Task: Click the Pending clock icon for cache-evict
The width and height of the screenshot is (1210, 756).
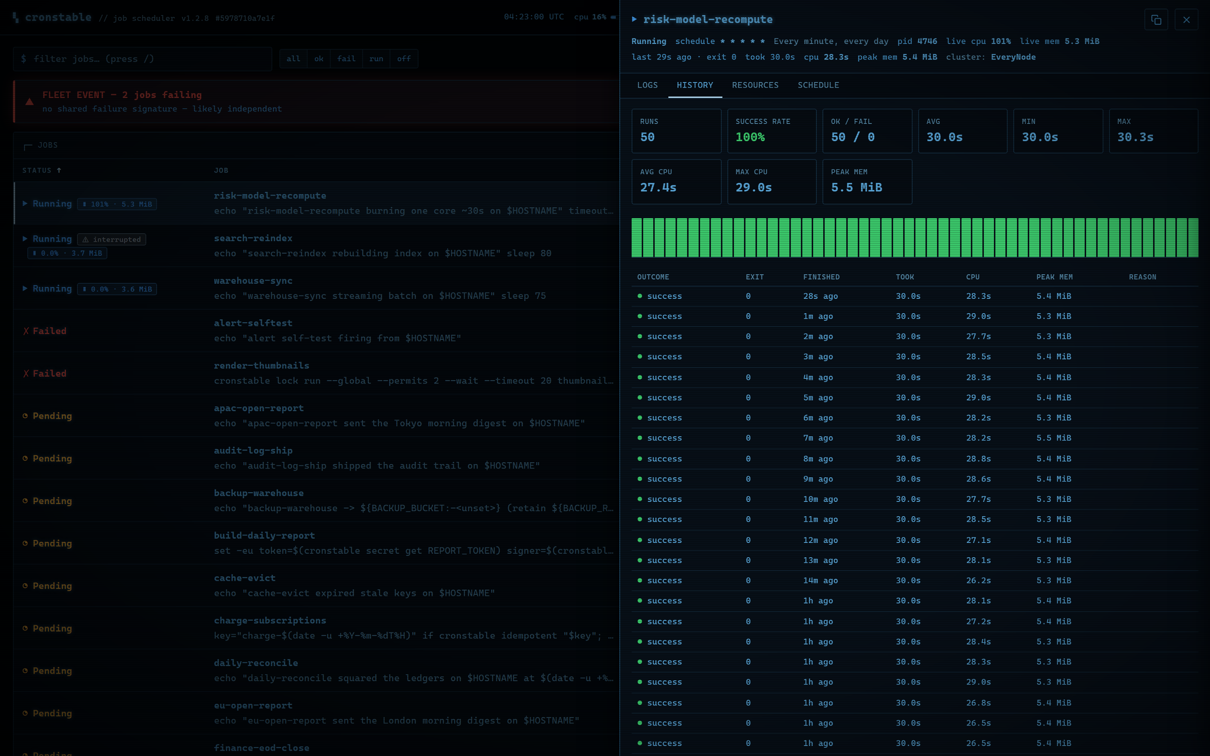Action: (x=25, y=586)
